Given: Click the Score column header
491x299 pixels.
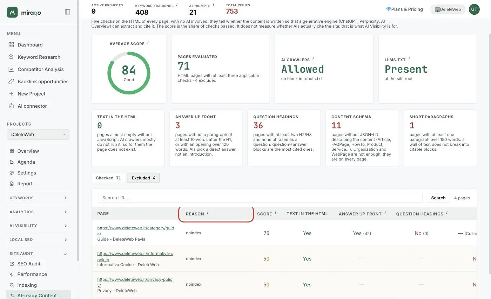Looking at the screenshot, I should [264, 214].
